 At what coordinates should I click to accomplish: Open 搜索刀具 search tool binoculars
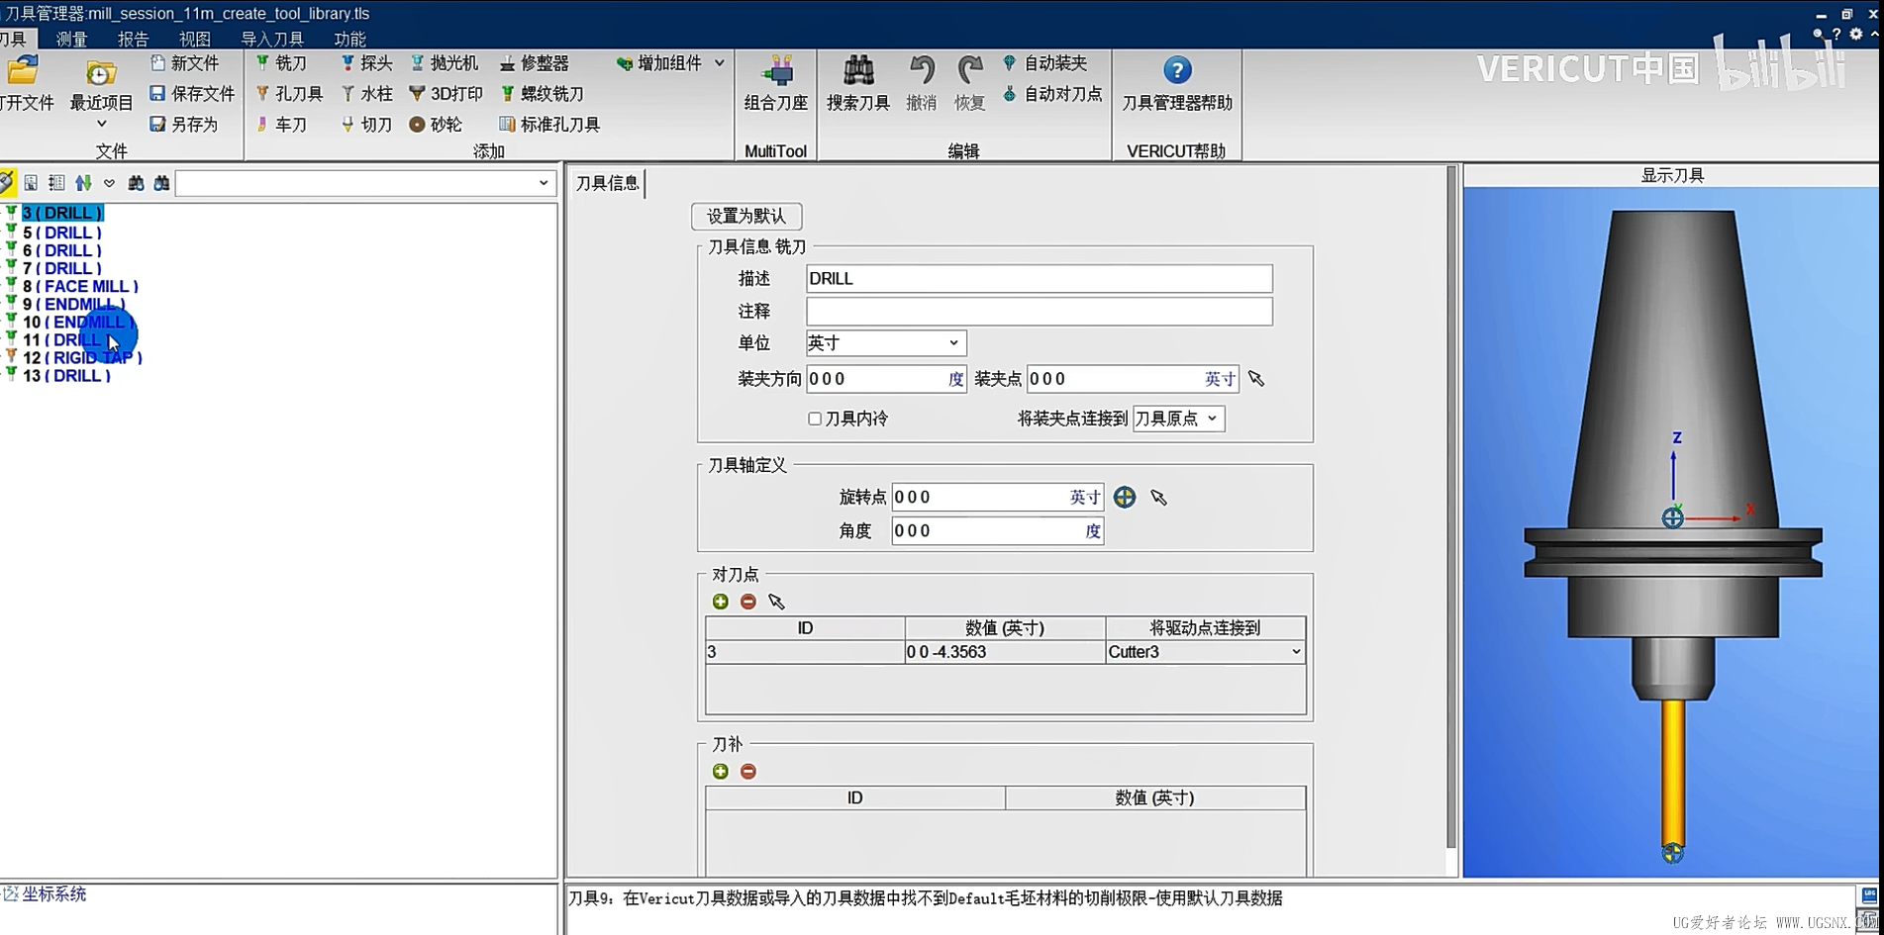tap(858, 83)
